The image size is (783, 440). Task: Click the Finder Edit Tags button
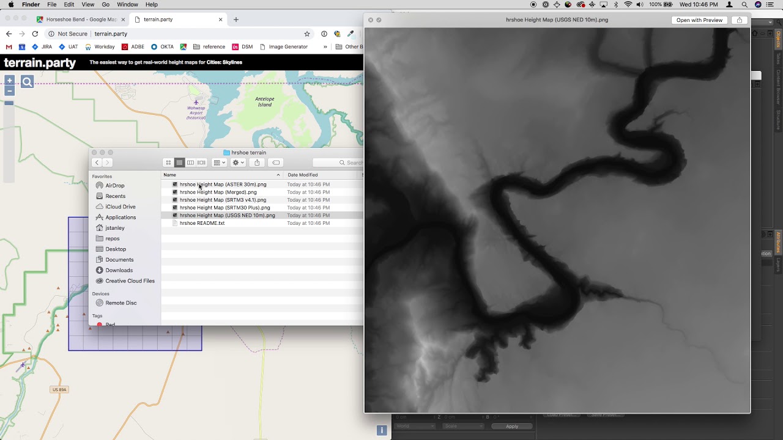(276, 163)
